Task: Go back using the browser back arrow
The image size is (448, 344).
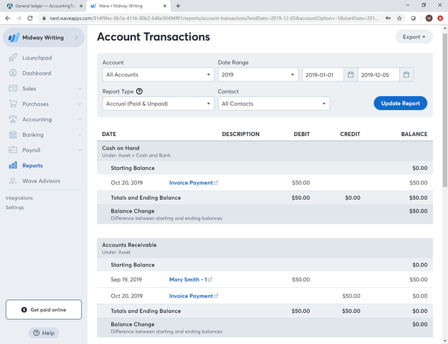Action: [8, 19]
